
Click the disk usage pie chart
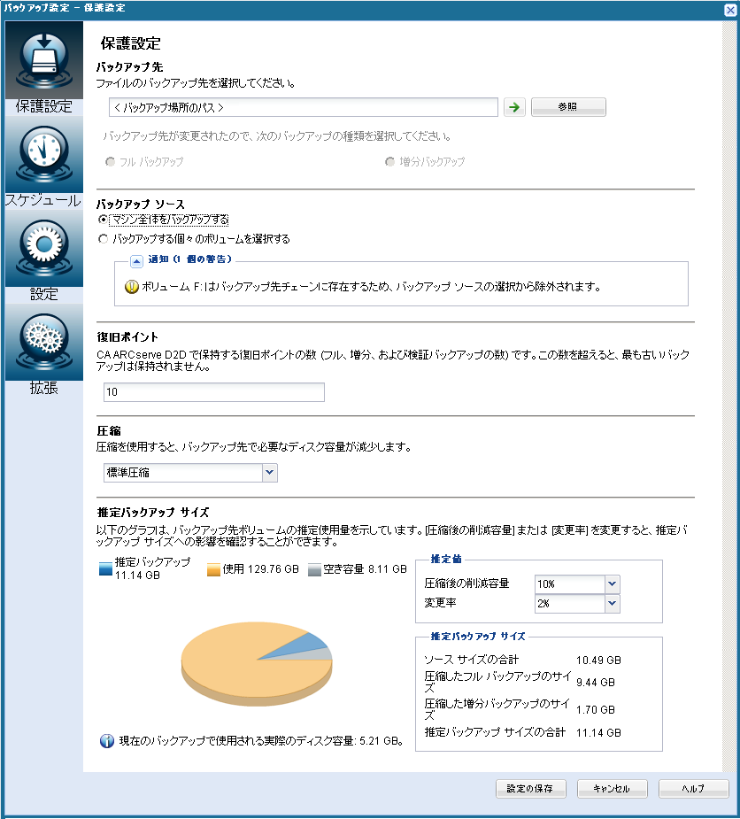point(257,663)
